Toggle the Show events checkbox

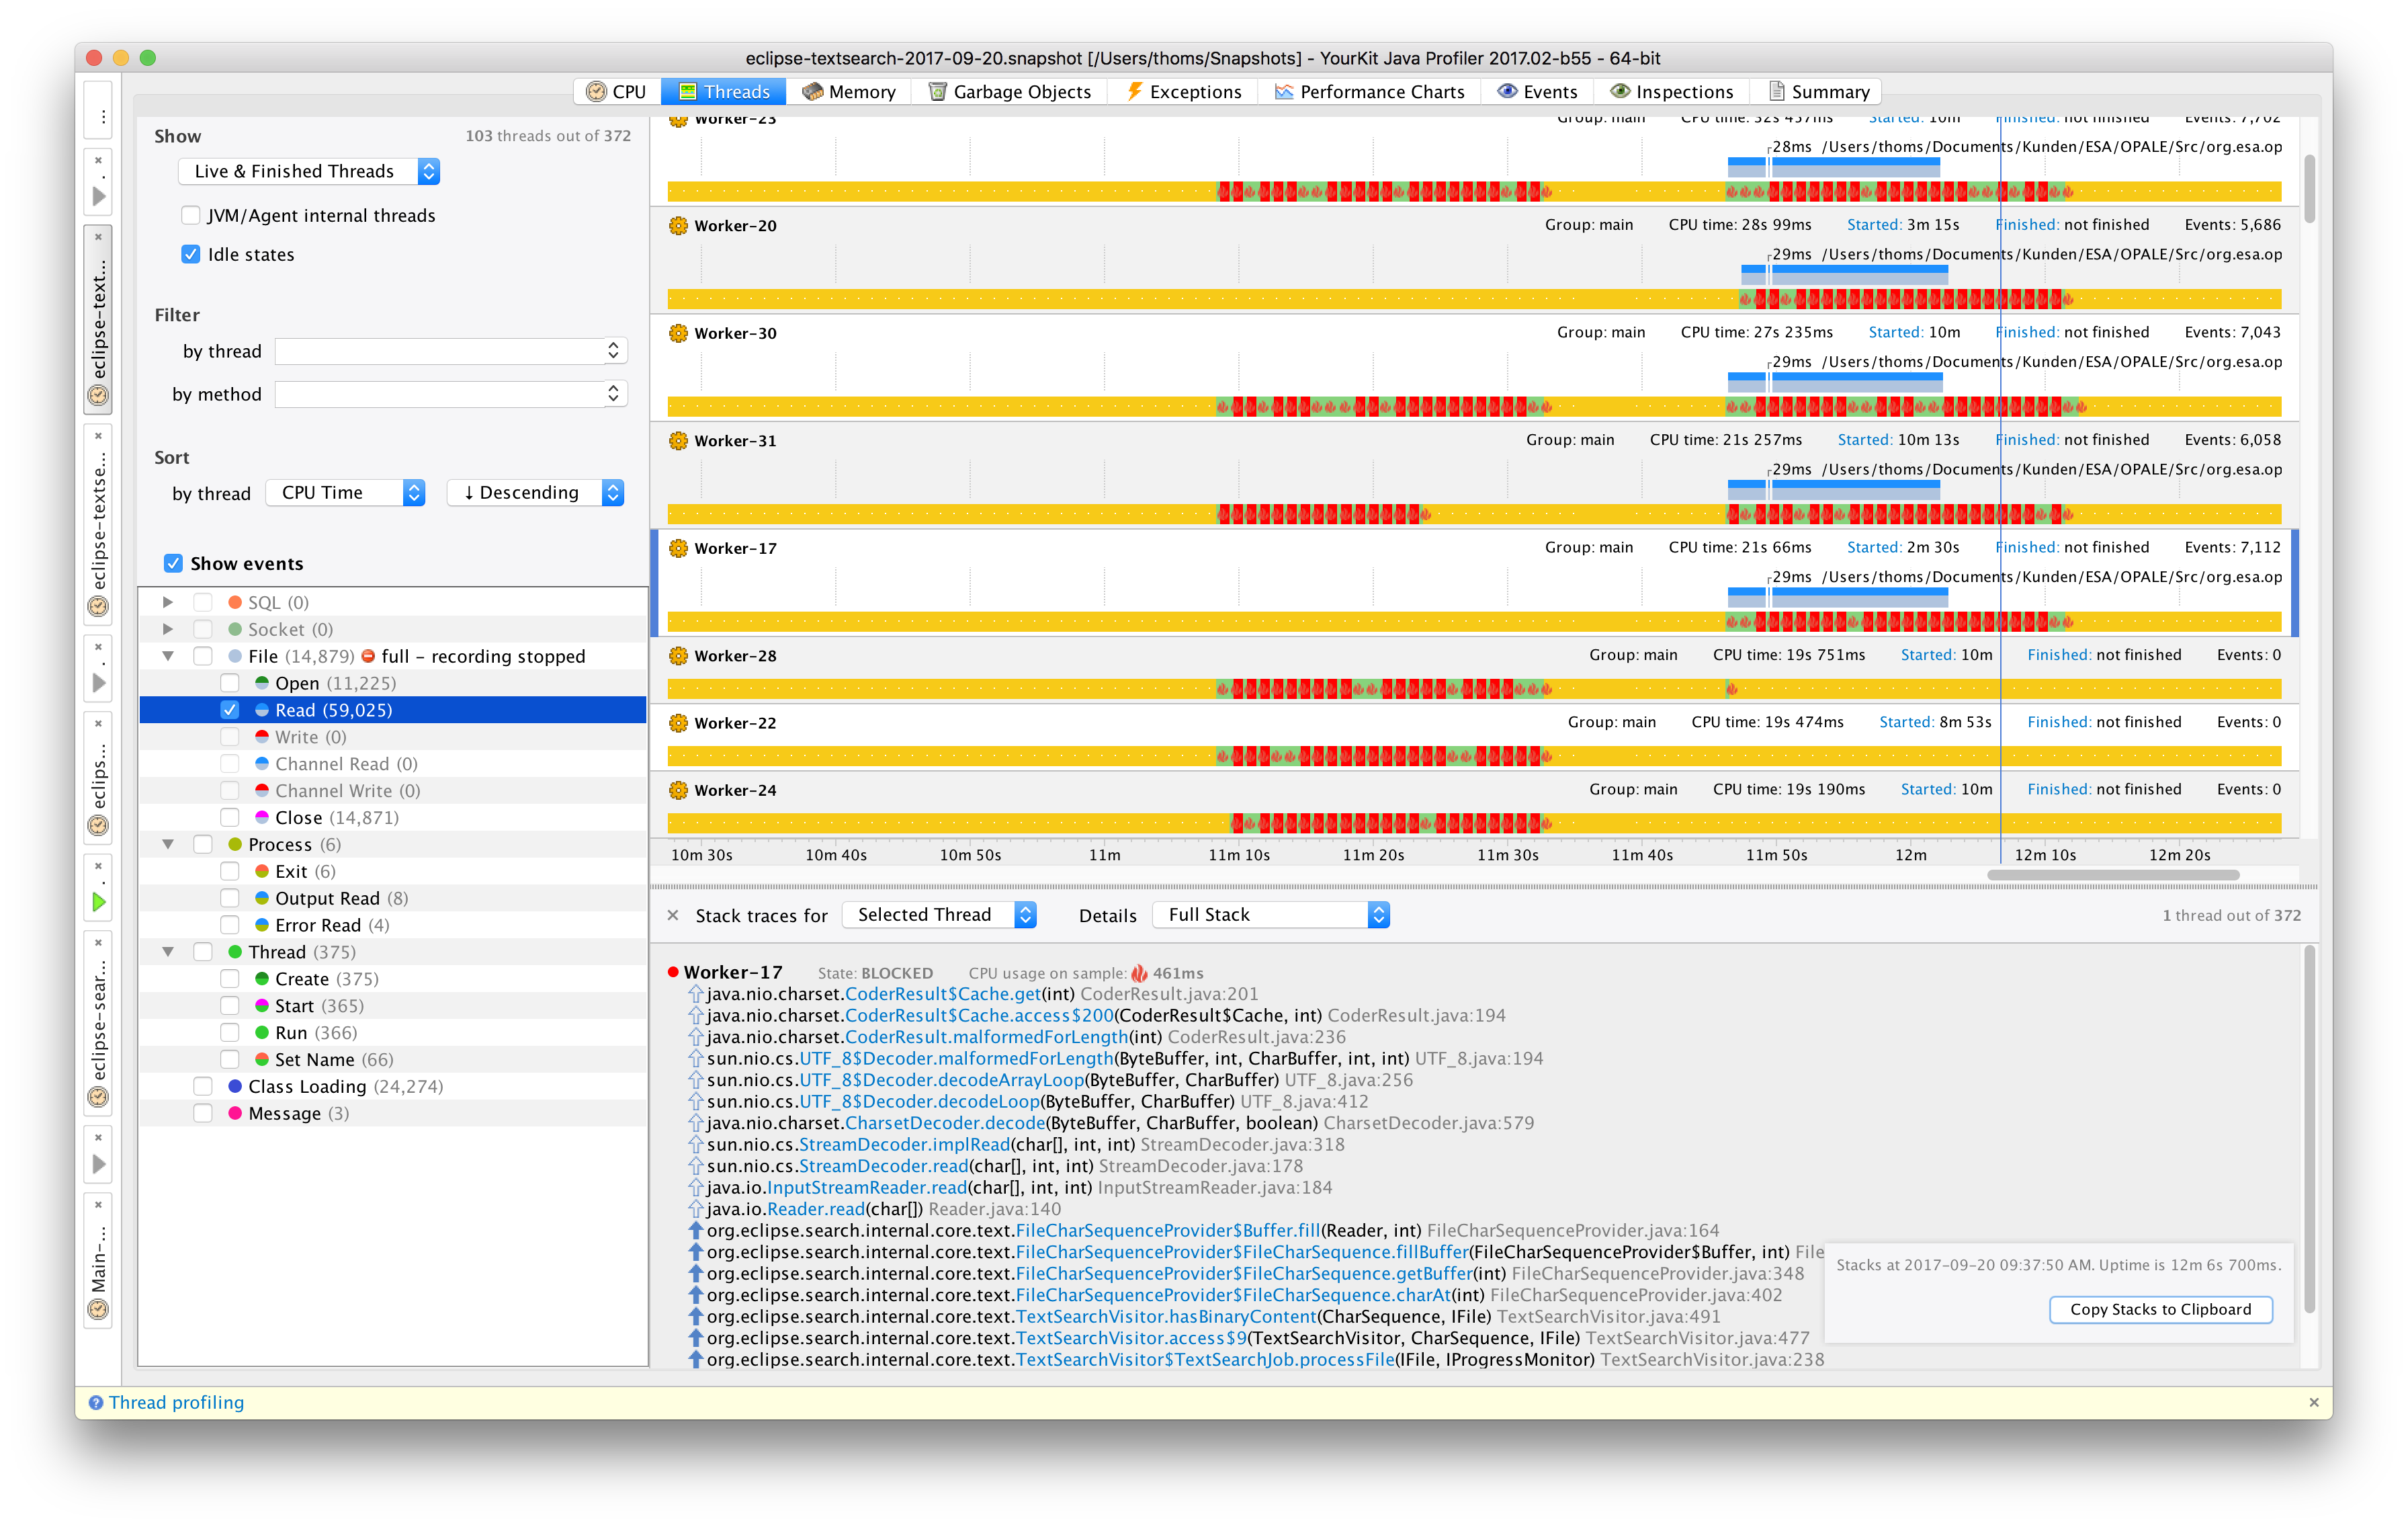click(x=174, y=563)
